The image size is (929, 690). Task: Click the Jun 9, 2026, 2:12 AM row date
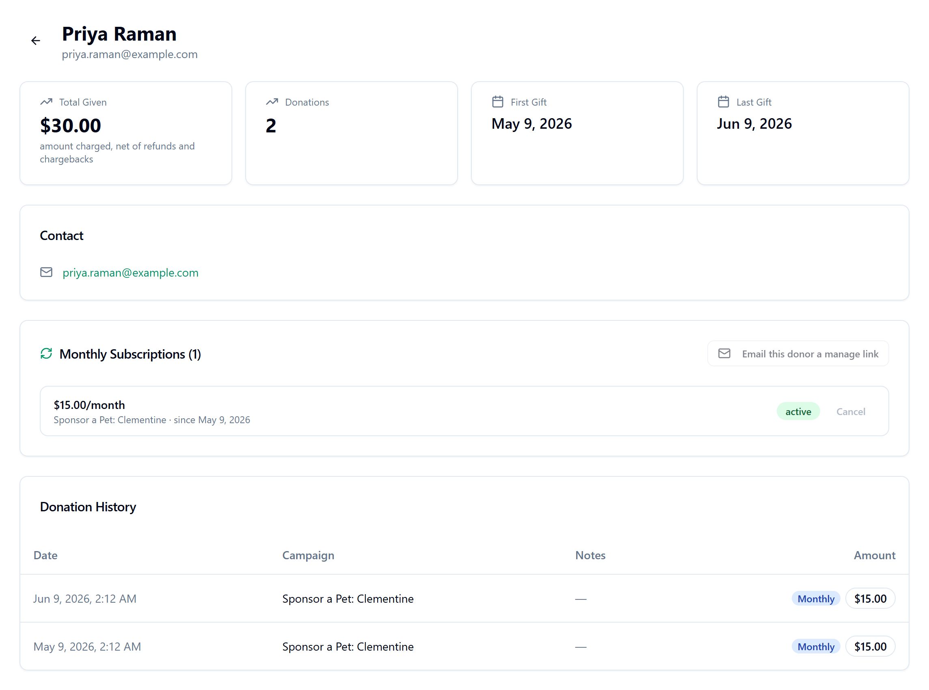(x=85, y=599)
